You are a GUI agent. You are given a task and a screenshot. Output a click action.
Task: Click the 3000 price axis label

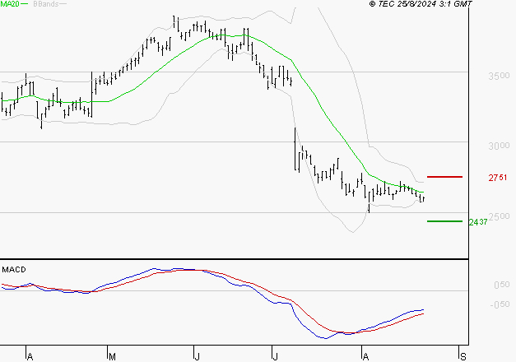click(499, 146)
